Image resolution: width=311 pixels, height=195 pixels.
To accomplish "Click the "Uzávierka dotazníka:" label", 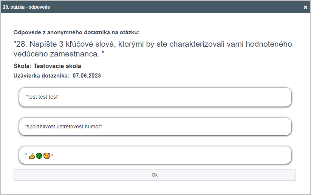I will pos(42,76).
